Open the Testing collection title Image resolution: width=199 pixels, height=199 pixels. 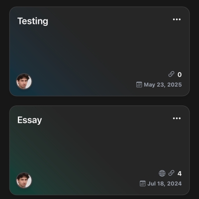[x=33, y=21]
